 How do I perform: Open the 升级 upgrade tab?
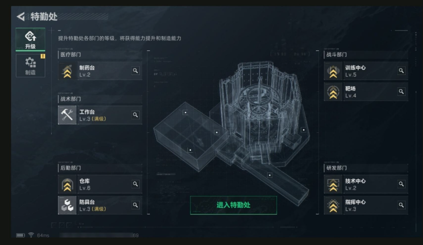pos(30,39)
